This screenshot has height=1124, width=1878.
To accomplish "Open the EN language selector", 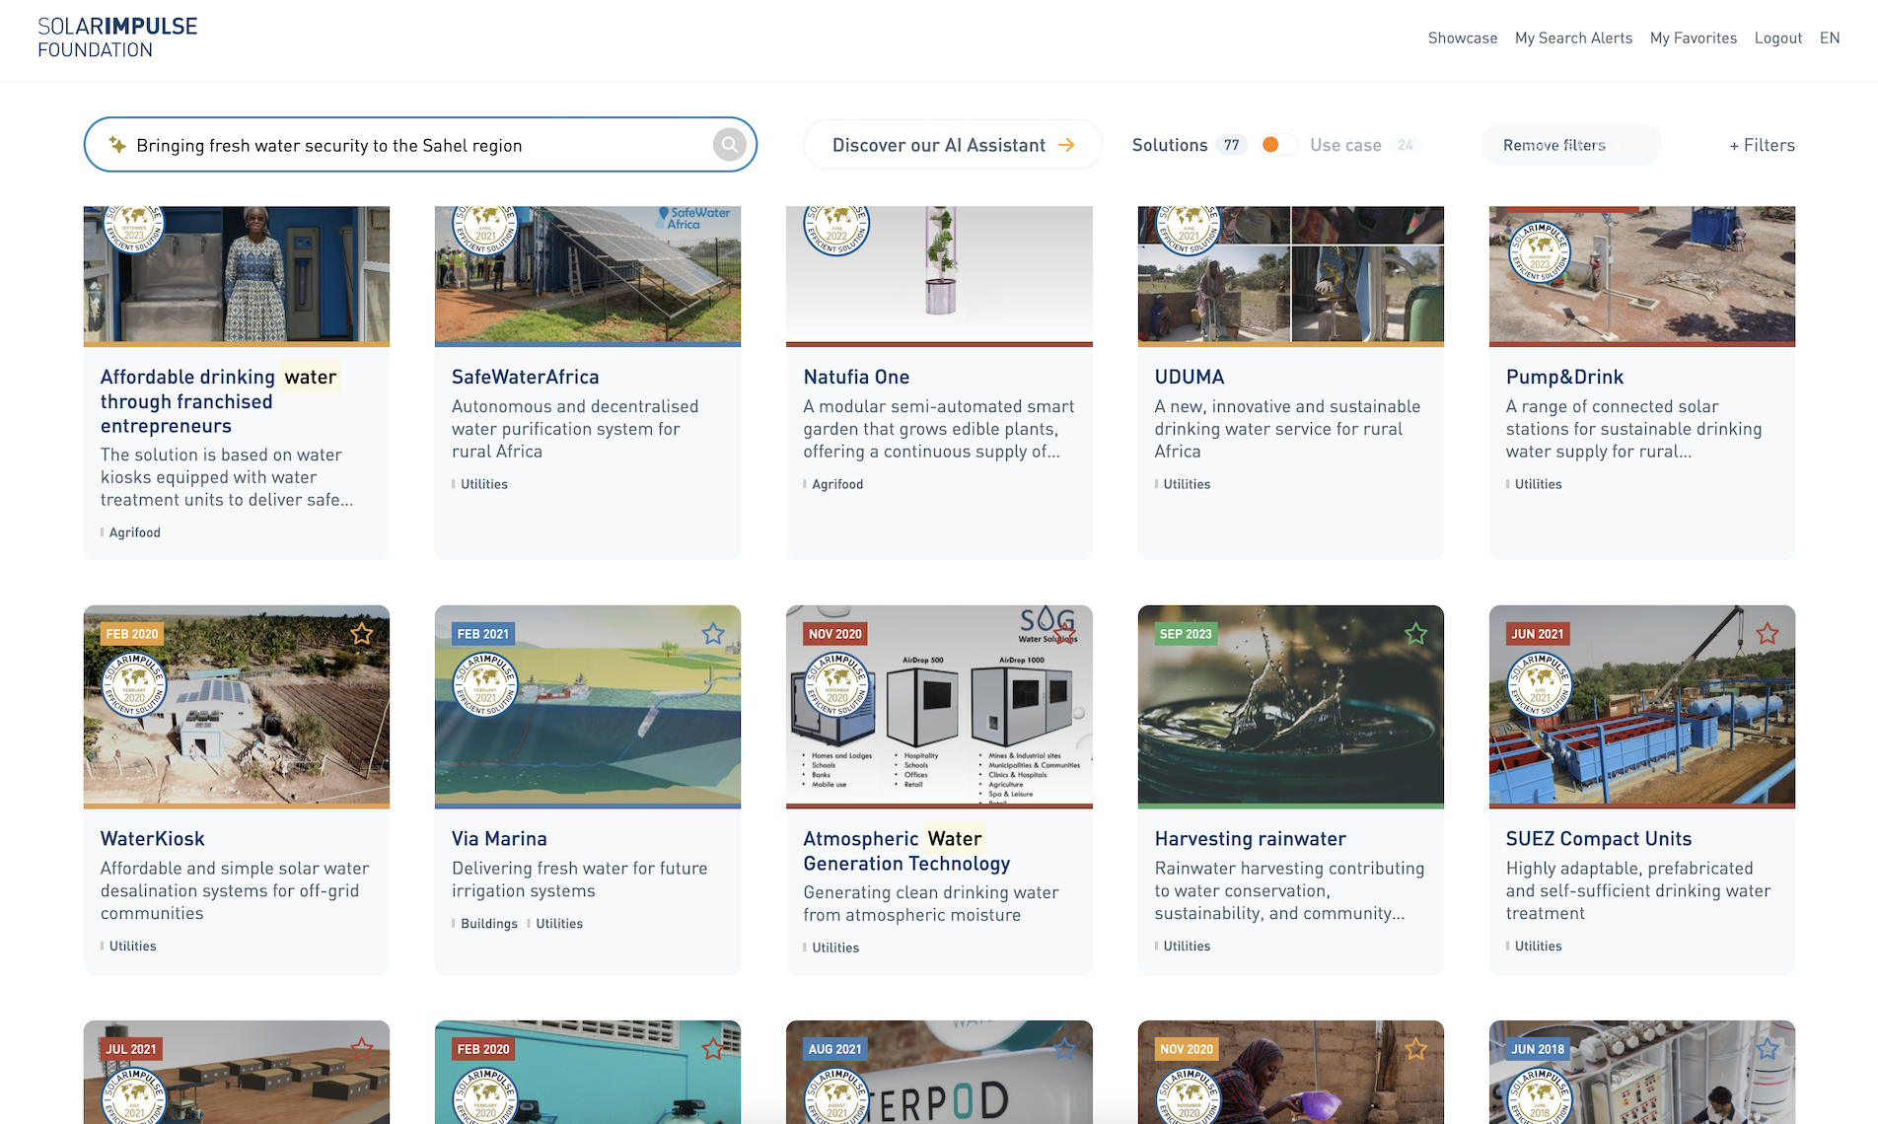I will pos(1830,37).
